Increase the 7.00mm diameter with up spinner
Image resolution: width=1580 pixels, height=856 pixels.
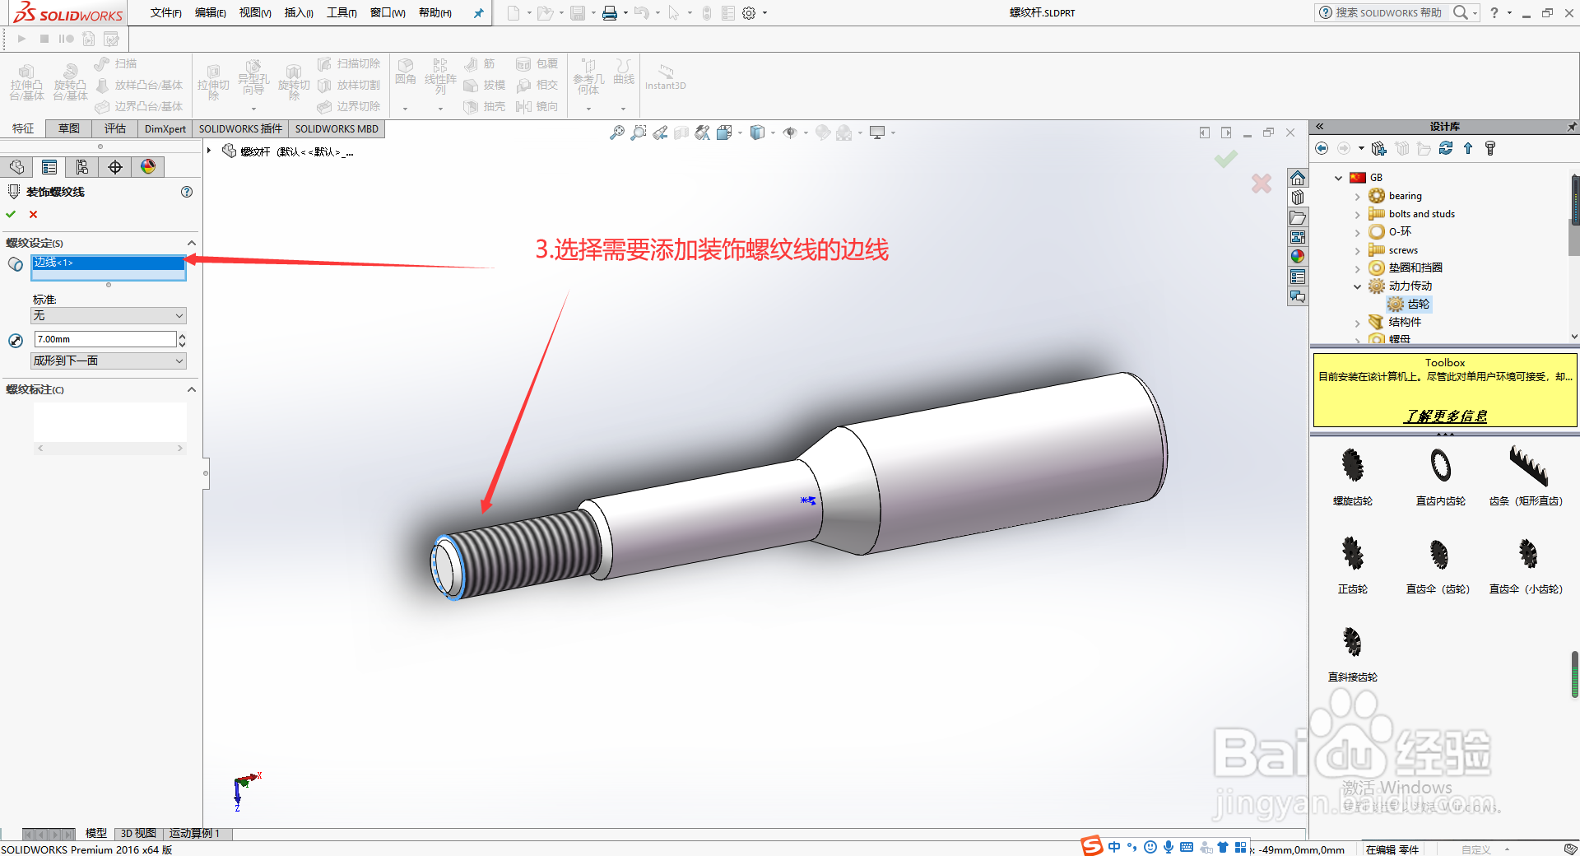pos(182,336)
